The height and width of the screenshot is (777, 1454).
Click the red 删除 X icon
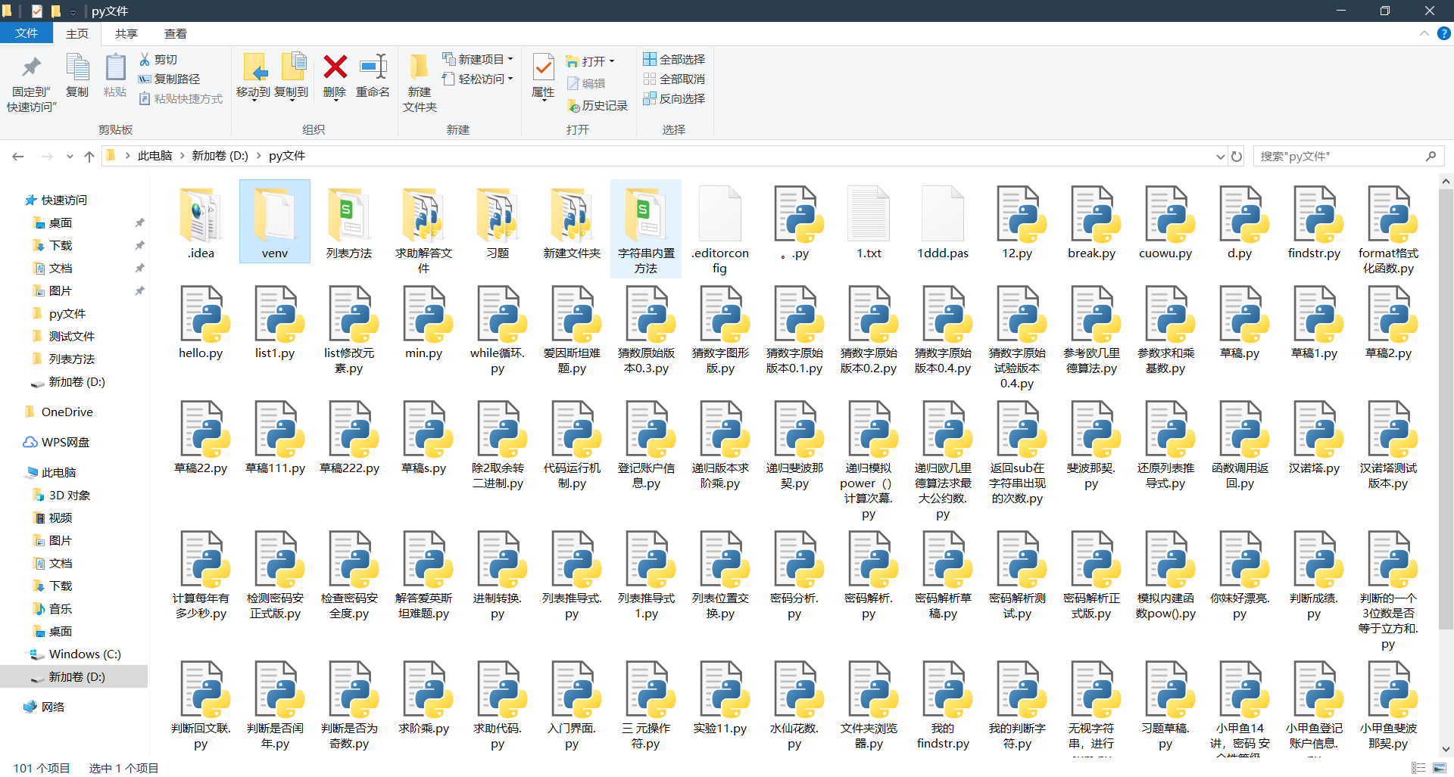(335, 67)
